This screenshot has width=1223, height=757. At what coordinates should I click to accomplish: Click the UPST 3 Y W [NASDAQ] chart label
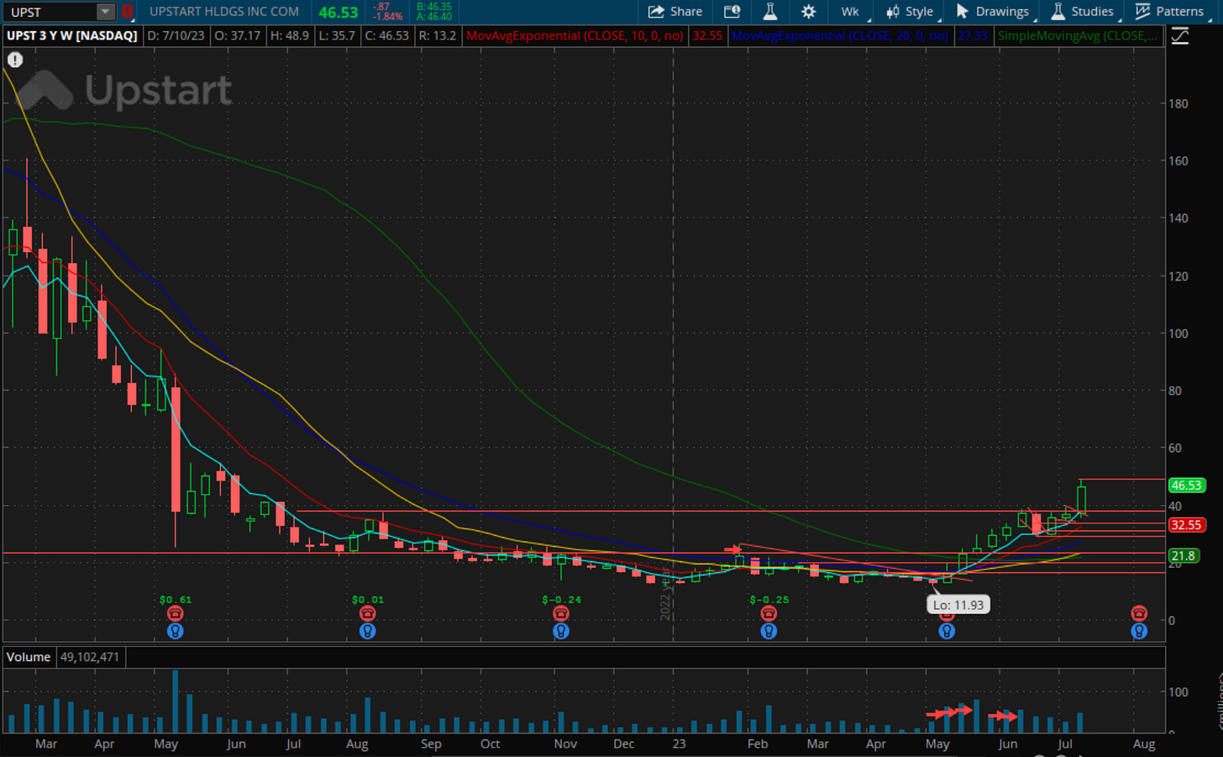72,36
